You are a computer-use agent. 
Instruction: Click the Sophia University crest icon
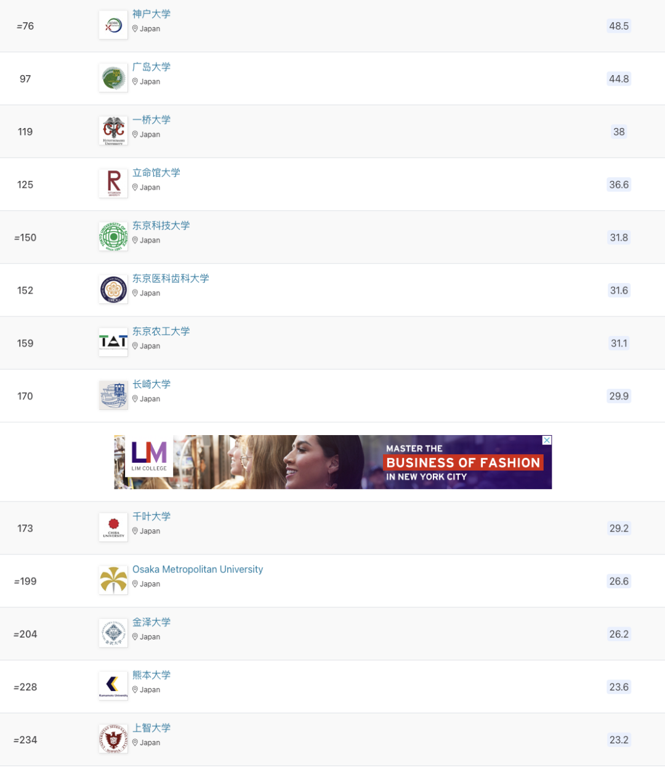113,740
